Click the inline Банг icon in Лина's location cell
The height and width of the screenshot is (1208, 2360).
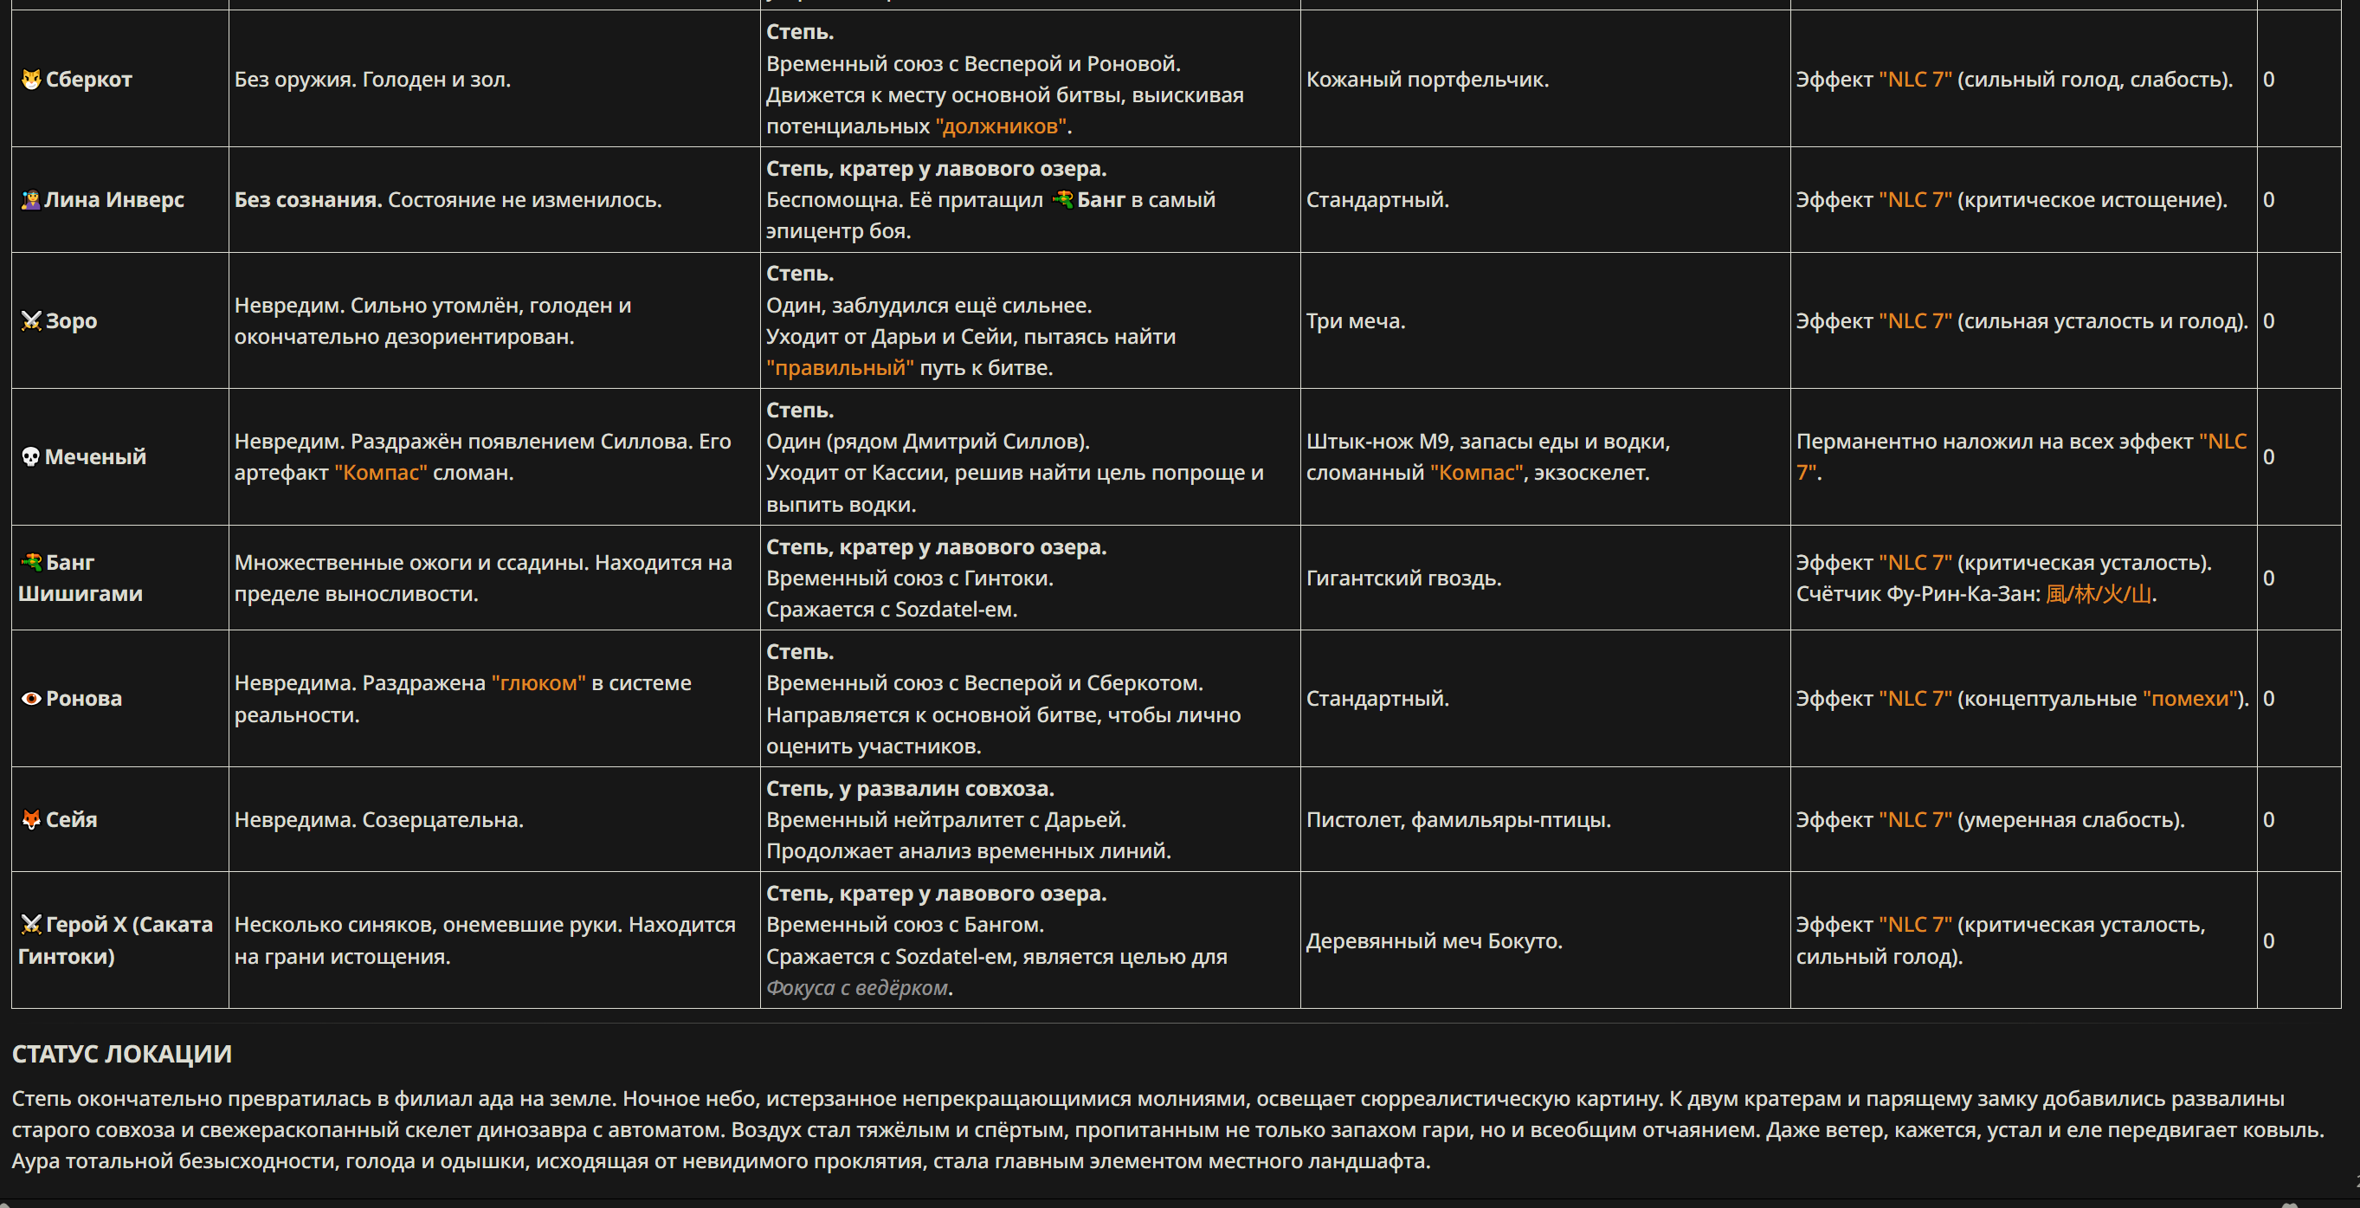(x=1061, y=199)
